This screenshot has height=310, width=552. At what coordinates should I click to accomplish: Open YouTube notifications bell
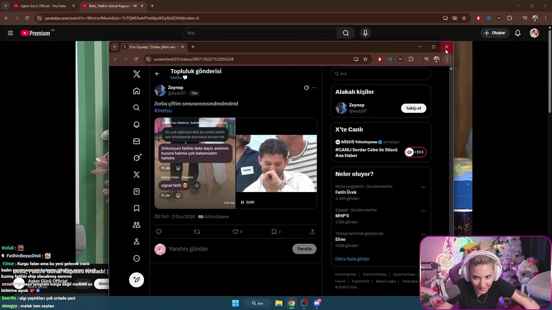pos(518,33)
